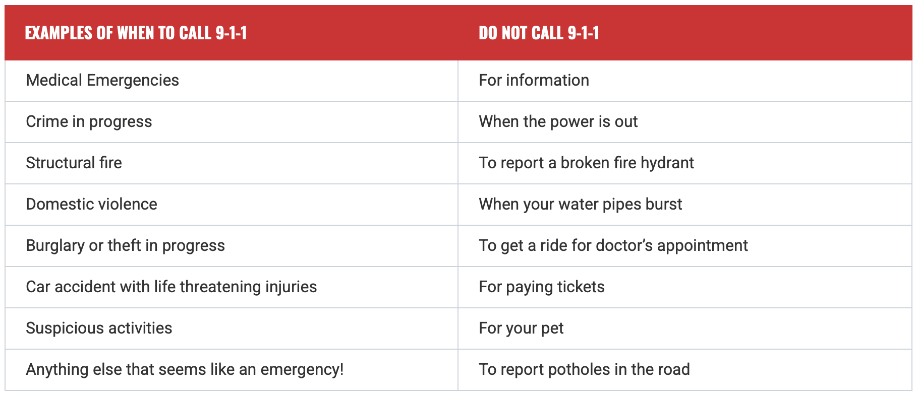Screen dimensions: 917x395
Task: Select the 'Structural fire' entry
Action: pos(74,163)
